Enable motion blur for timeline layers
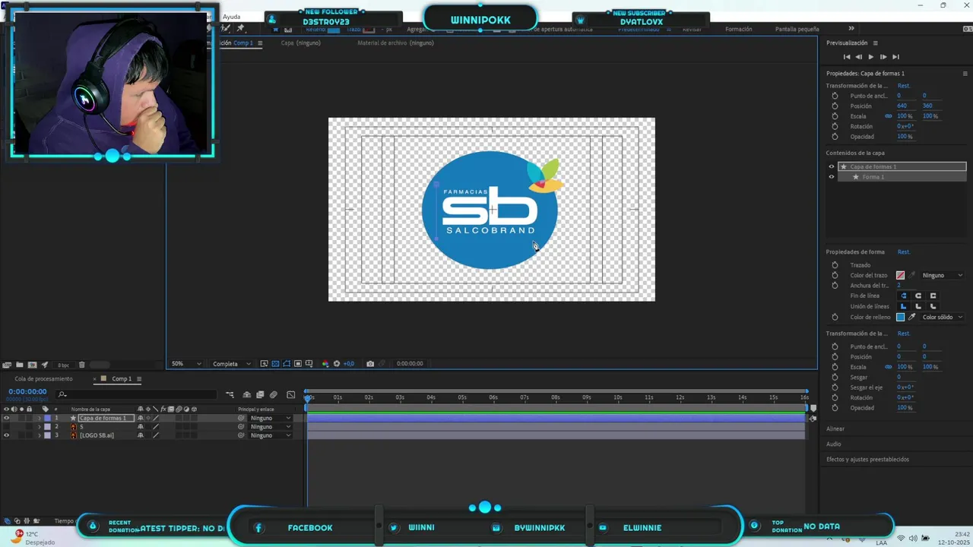 point(274,395)
